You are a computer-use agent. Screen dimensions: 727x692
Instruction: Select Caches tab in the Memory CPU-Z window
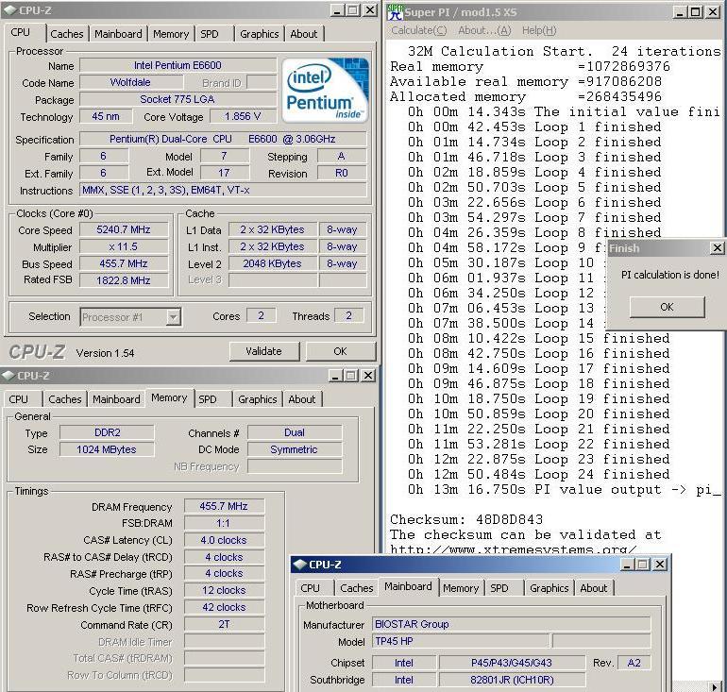[65, 399]
